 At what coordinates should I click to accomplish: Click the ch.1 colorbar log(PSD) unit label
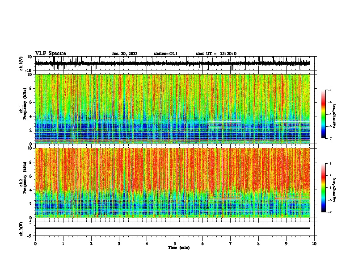(x=335, y=116)
